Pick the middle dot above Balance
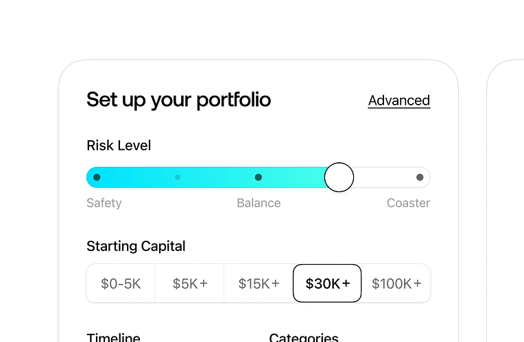This screenshot has height=342, width=524. tap(259, 177)
